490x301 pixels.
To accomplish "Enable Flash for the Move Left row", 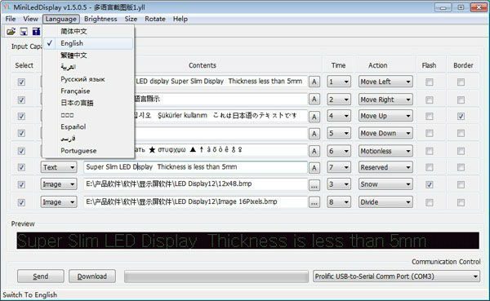I will pyautogui.click(x=430, y=82).
